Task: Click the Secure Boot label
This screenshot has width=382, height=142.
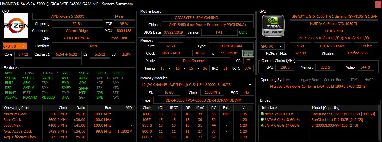Action: [x=334, y=80]
